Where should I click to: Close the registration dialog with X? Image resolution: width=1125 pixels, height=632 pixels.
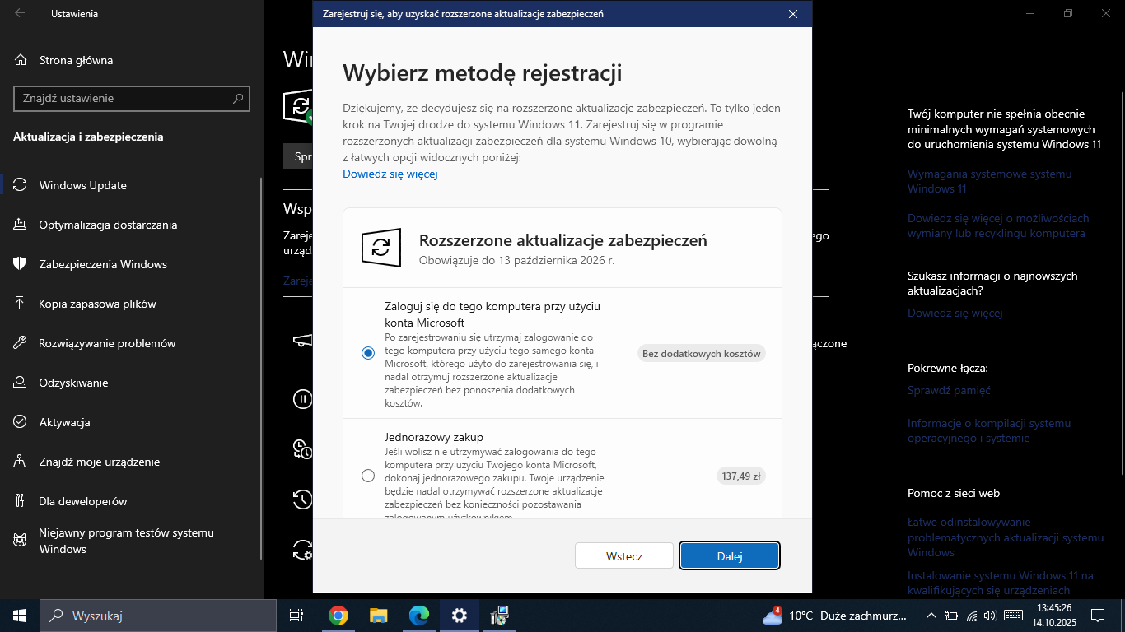pyautogui.click(x=793, y=14)
